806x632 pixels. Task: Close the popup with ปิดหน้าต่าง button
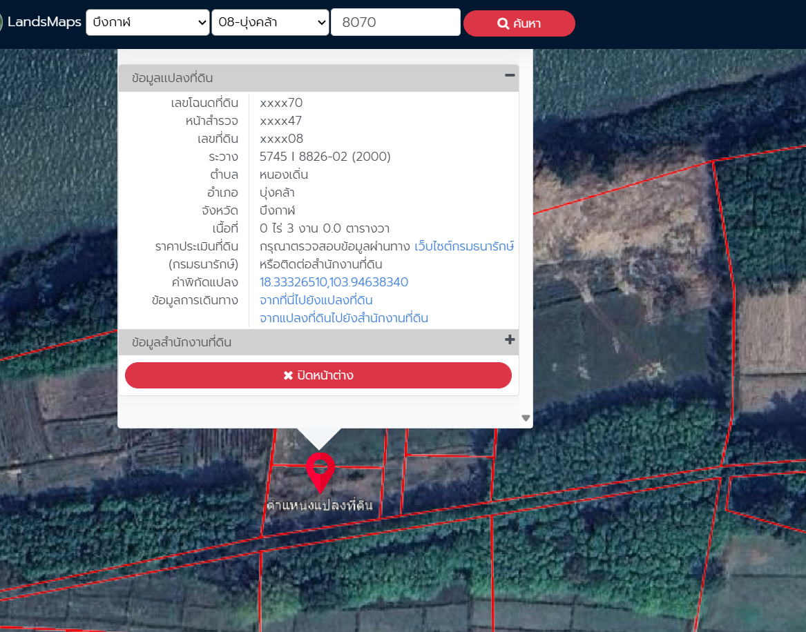318,375
